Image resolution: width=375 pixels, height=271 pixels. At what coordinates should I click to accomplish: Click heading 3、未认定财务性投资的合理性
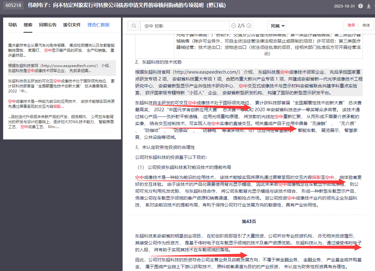(165, 147)
